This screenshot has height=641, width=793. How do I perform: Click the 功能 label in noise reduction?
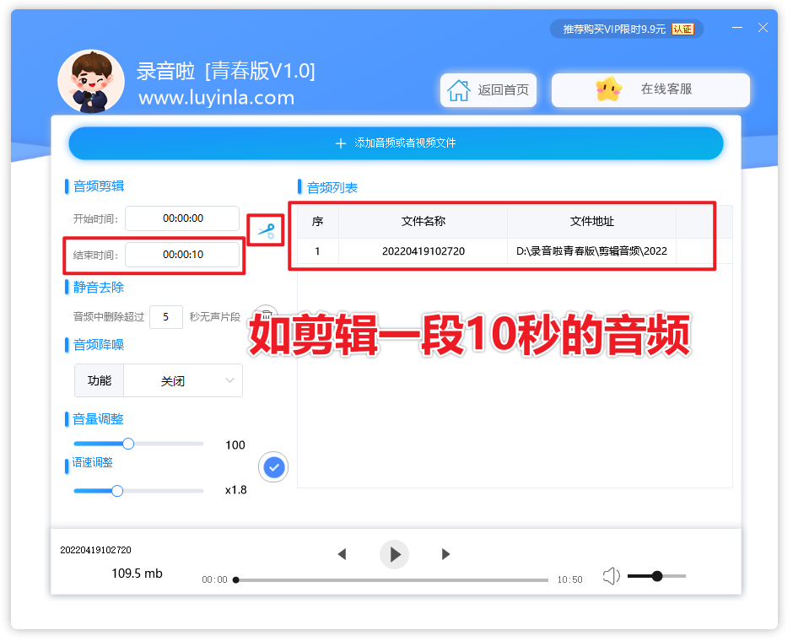click(100, 380)
